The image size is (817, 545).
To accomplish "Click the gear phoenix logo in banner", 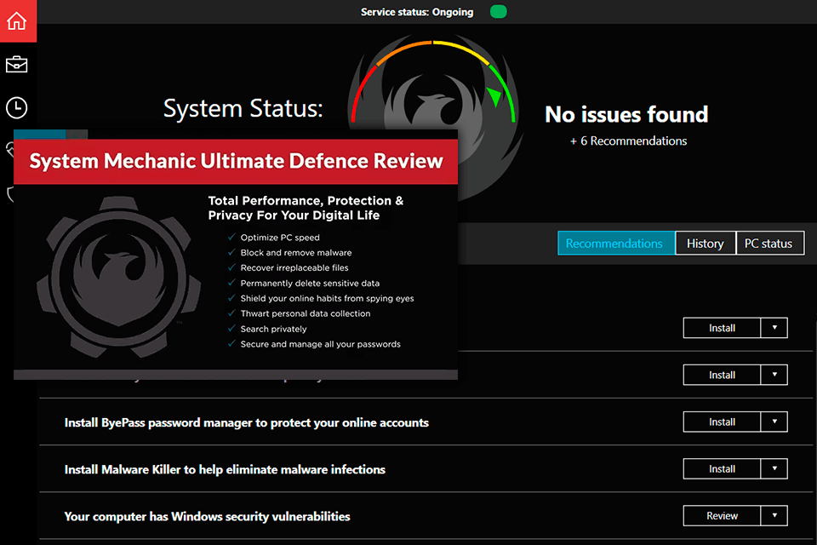I will [119, 277].
